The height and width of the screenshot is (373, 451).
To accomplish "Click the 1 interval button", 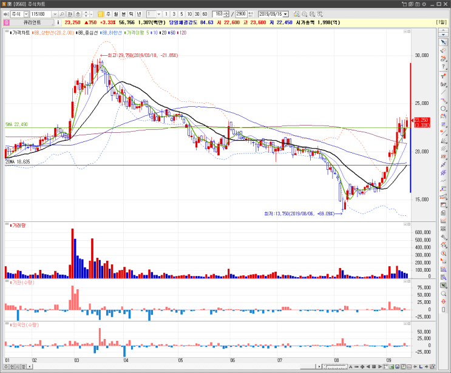I will click(166, 14).
